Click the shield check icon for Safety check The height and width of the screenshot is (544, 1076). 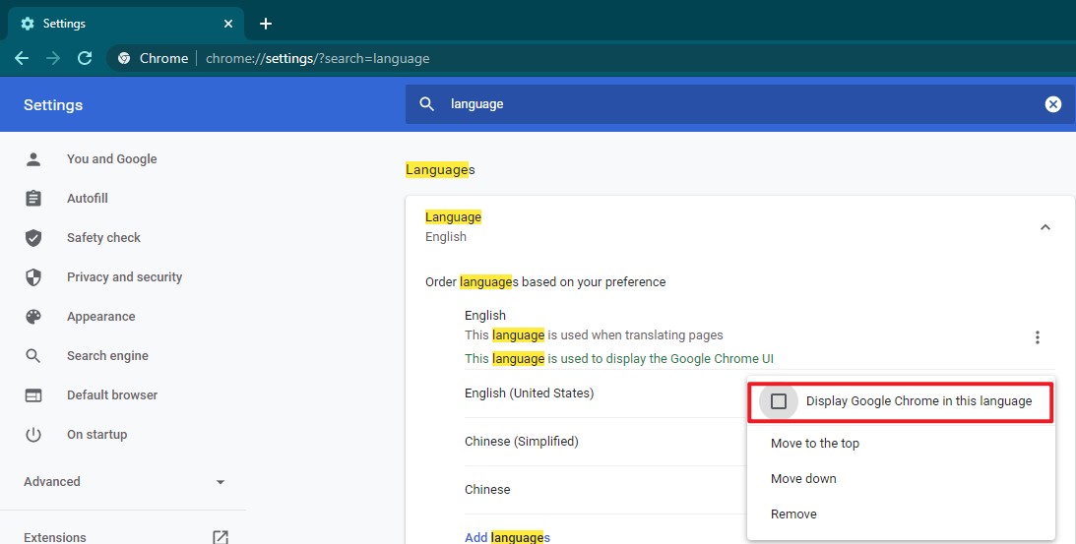32,238
